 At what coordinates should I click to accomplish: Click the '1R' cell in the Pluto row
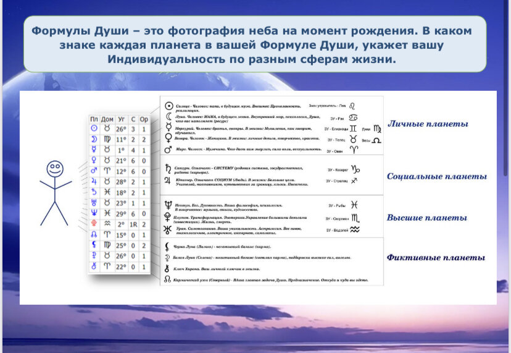(x=133, y=224)
